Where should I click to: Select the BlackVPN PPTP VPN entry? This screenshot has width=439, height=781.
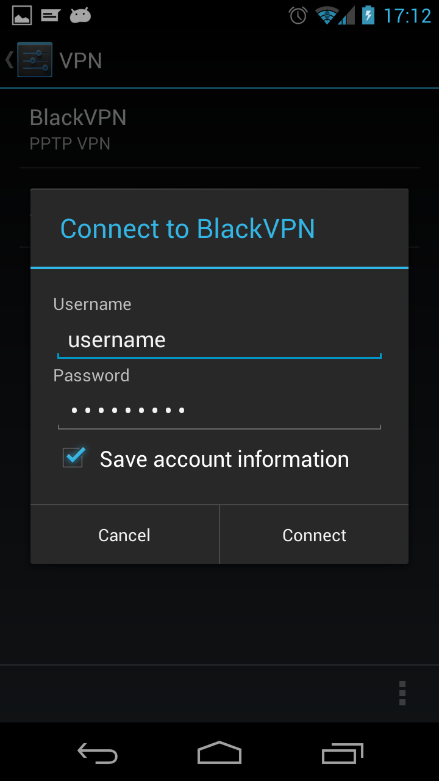pos(220,129)
